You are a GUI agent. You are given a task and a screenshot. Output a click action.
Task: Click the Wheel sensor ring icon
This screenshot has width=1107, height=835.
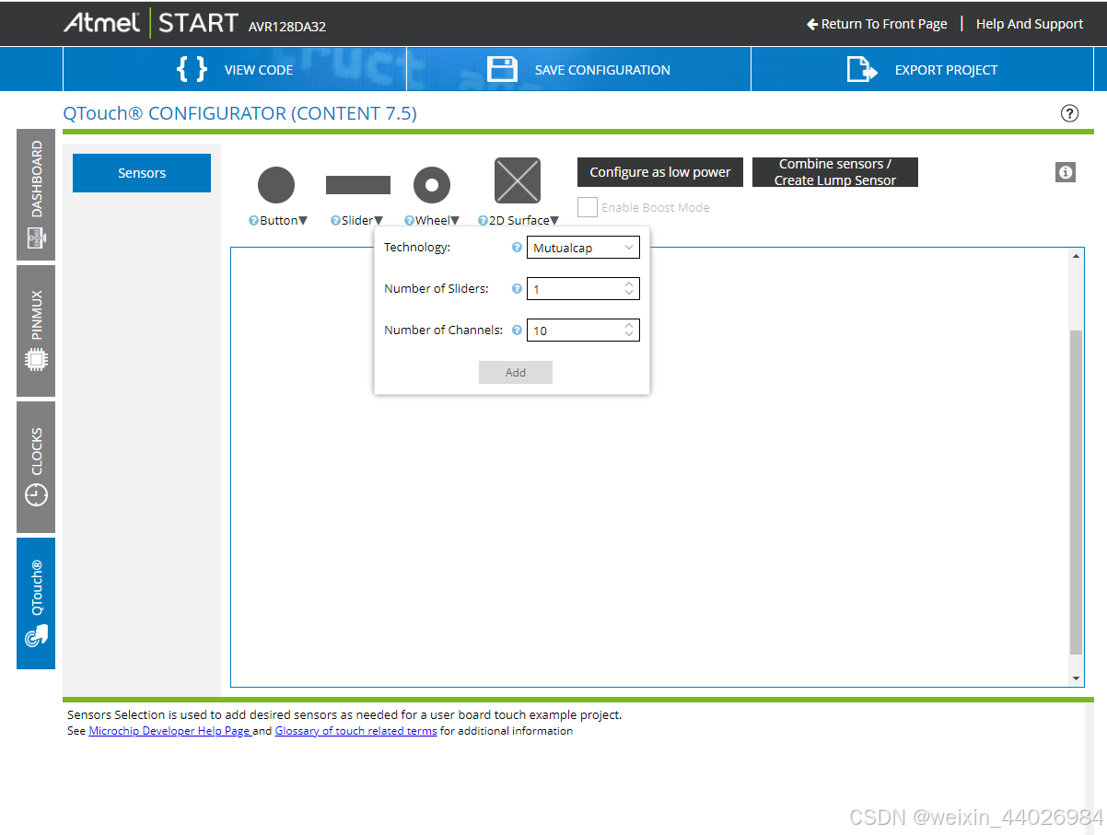[x=432, y=185]
